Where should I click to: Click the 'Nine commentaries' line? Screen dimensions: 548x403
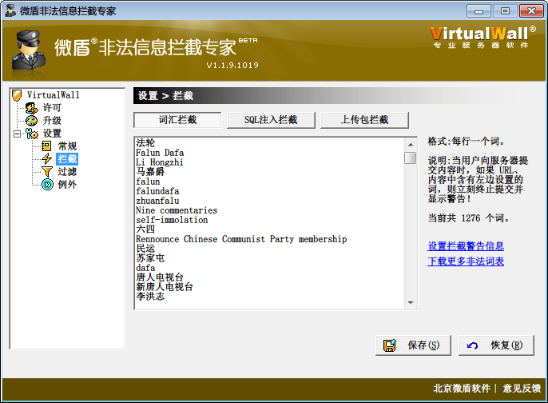click(x=177, y=210)
